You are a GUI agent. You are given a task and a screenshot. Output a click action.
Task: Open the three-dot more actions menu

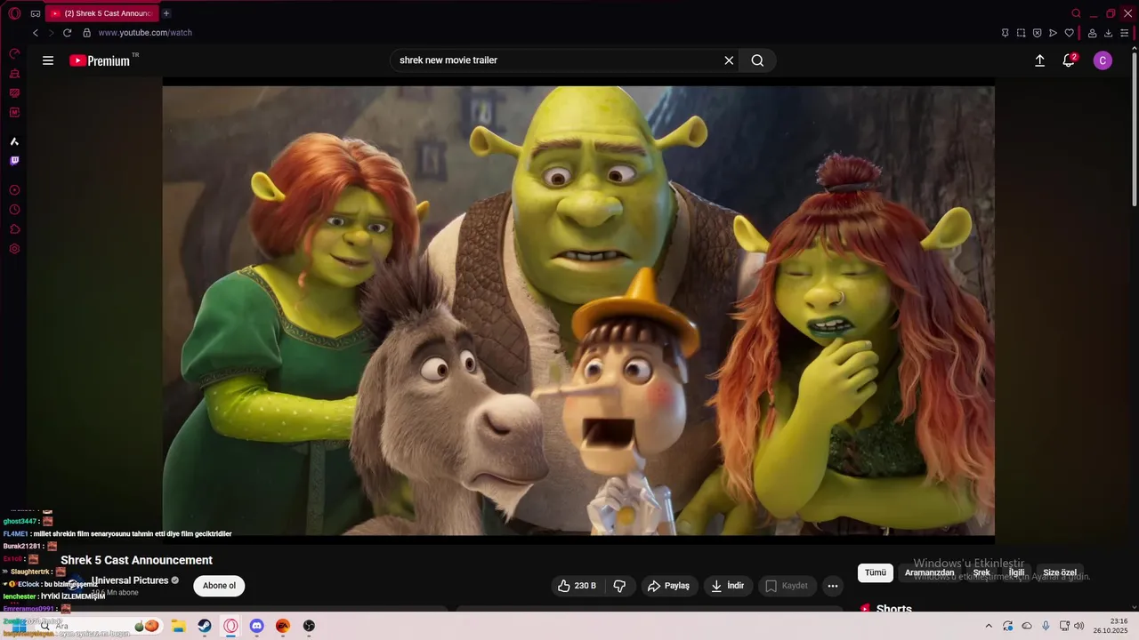point(832,586)
